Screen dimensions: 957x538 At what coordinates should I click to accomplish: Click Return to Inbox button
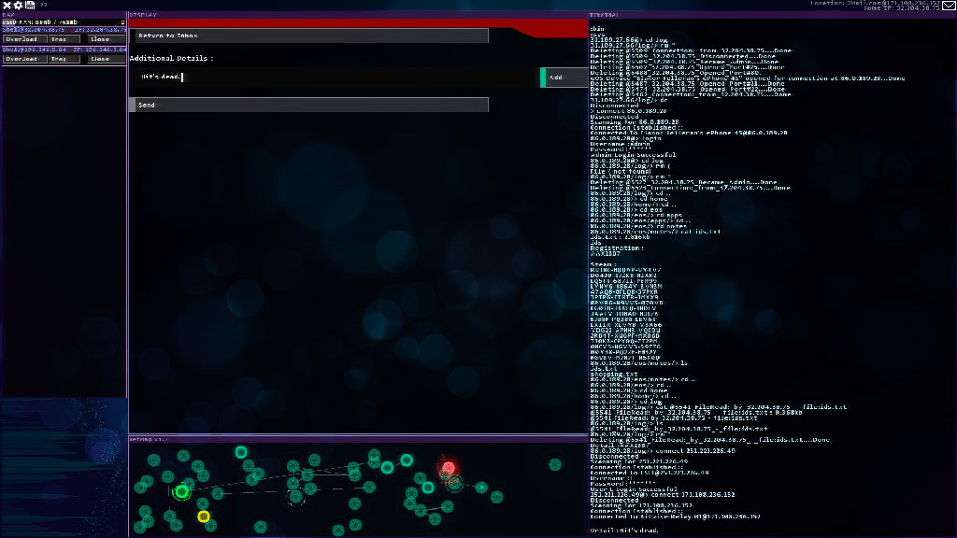pos(308,35)
